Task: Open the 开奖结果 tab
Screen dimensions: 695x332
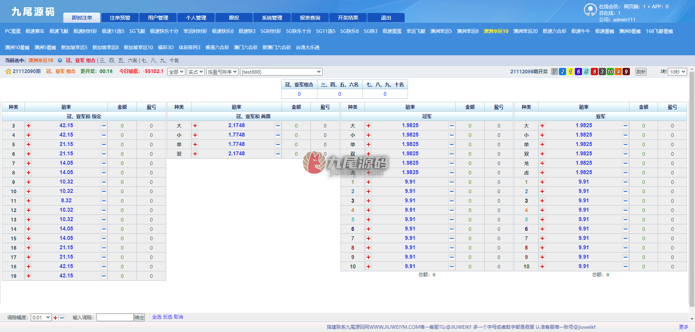Action: 348,18
